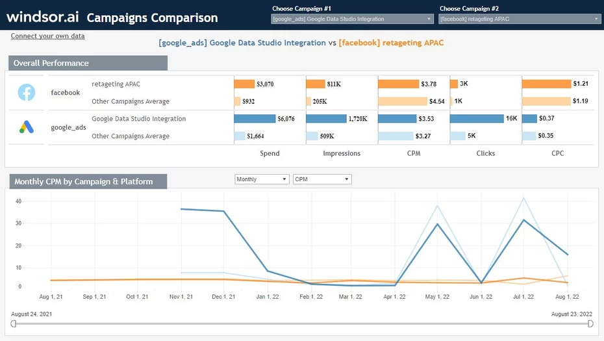The width and height of the screenshot is (604, 341).
Task: Click the CPM column label under bars
Action: pos(414,153)
